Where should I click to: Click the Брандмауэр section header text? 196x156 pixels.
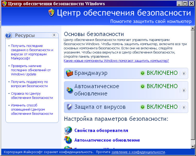91,73
